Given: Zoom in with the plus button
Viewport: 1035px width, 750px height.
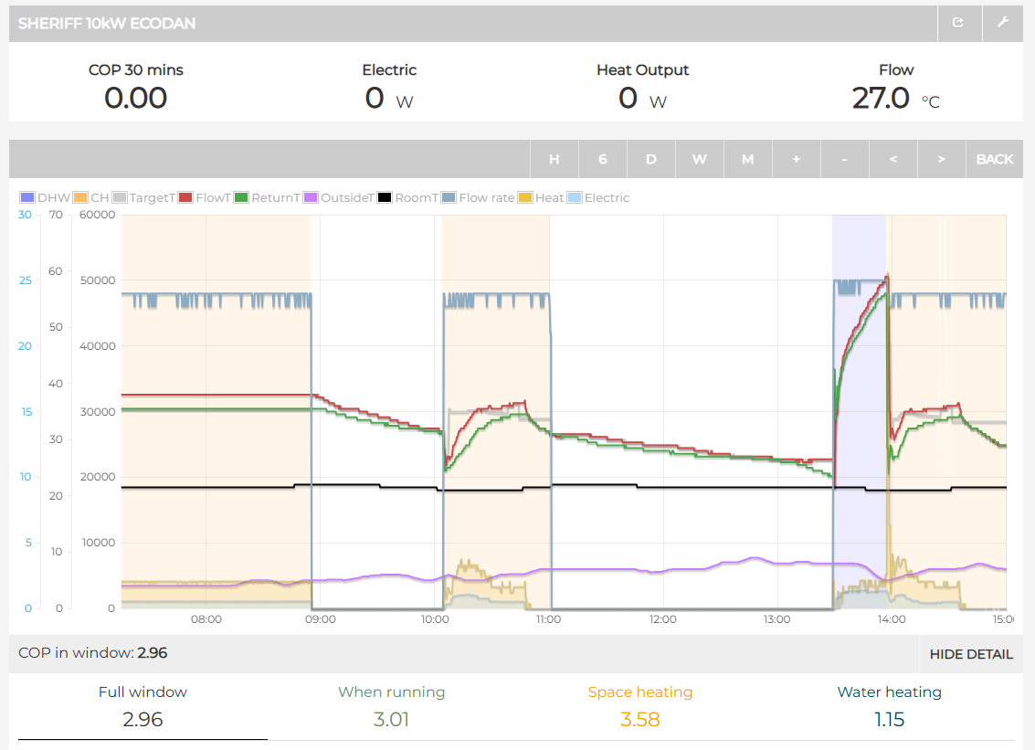Looking at the screenshot, I should tap(796, 159).
